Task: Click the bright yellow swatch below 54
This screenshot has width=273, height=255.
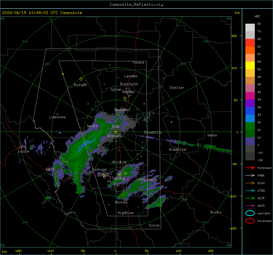Action: 250,65
